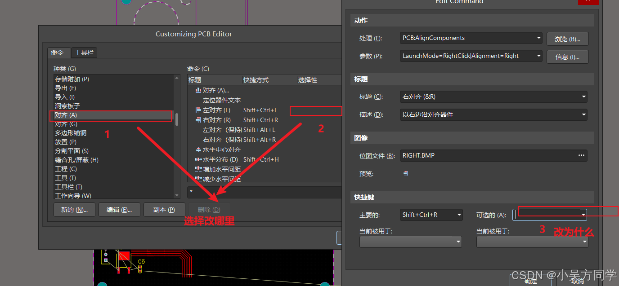Click the 位图文件 RIGHT.BMP field

[x=493, y=155]
